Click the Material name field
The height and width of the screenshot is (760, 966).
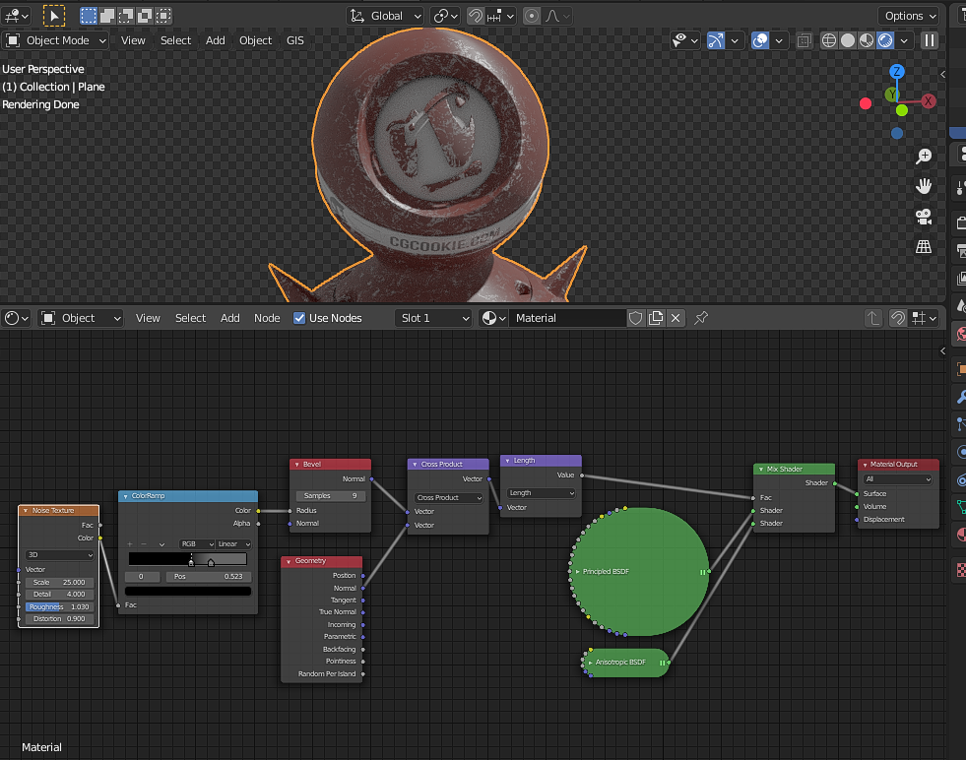point(567,318)
